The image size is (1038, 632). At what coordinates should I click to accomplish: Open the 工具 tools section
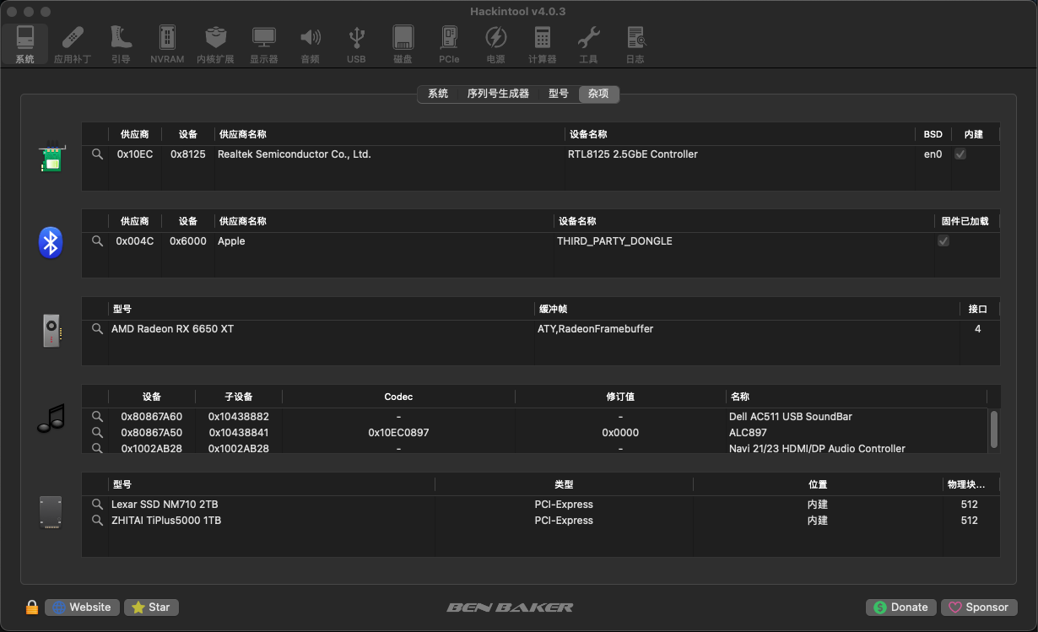tap(588, 44)
